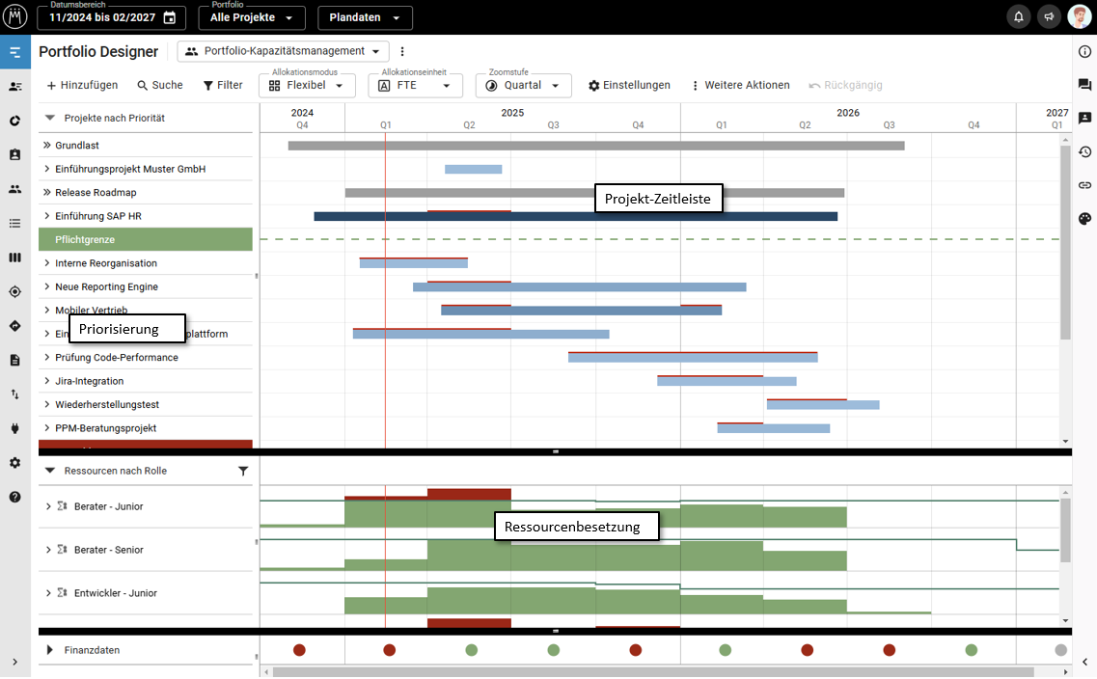Open the target goals sidebar icon

tap(14, 291)
